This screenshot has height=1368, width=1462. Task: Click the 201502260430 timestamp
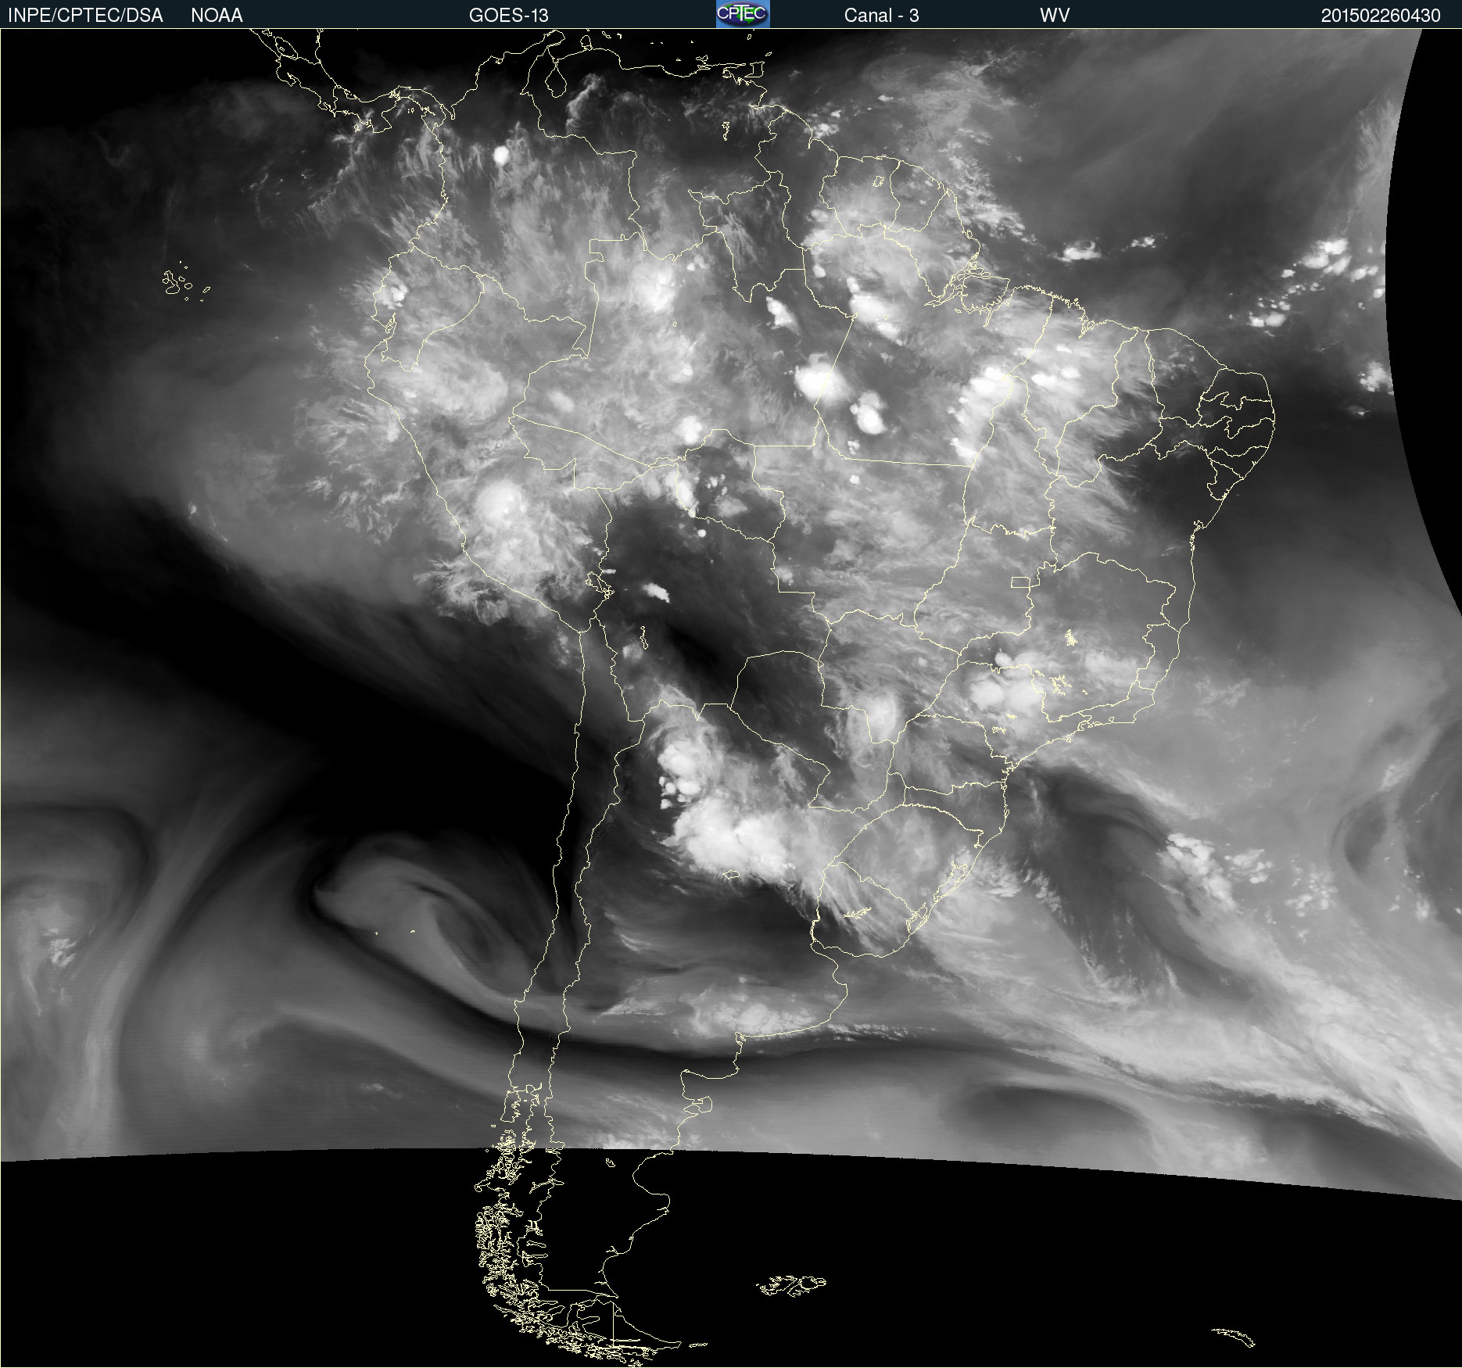(1380, 15)
